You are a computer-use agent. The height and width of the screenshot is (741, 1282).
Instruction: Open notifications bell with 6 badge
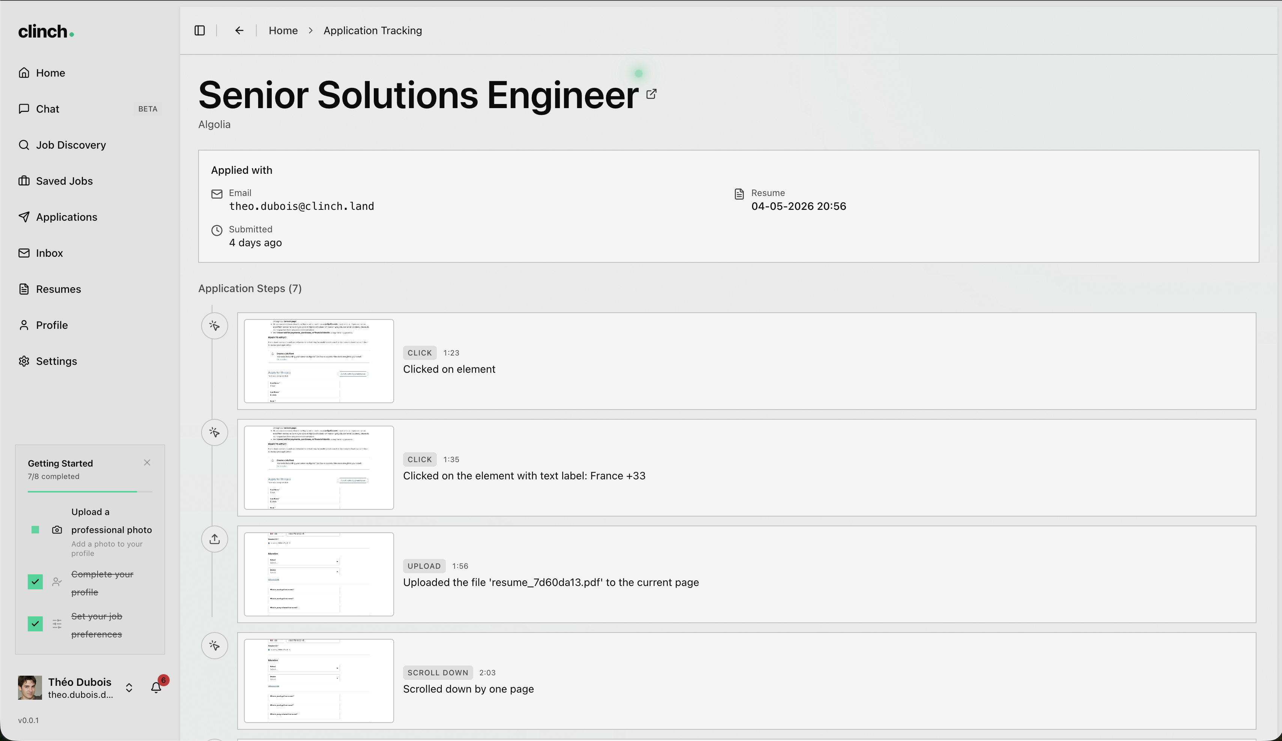click(156, 688)
